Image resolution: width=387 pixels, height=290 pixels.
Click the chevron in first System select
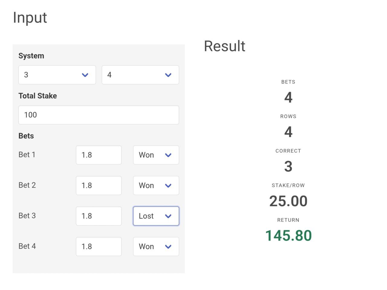(85, 75)
